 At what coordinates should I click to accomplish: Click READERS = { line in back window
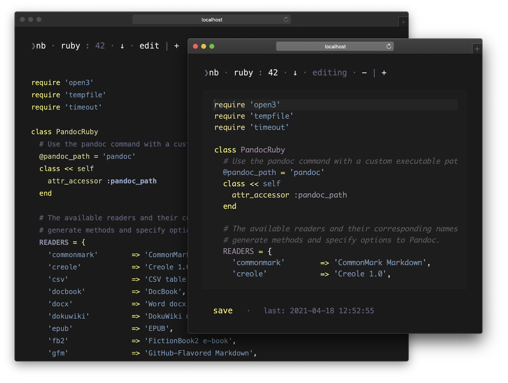(62, 242)
